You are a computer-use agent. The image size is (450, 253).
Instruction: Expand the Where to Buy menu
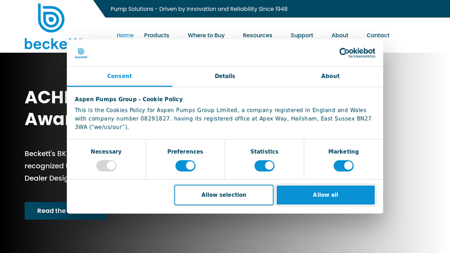[206, 35]
